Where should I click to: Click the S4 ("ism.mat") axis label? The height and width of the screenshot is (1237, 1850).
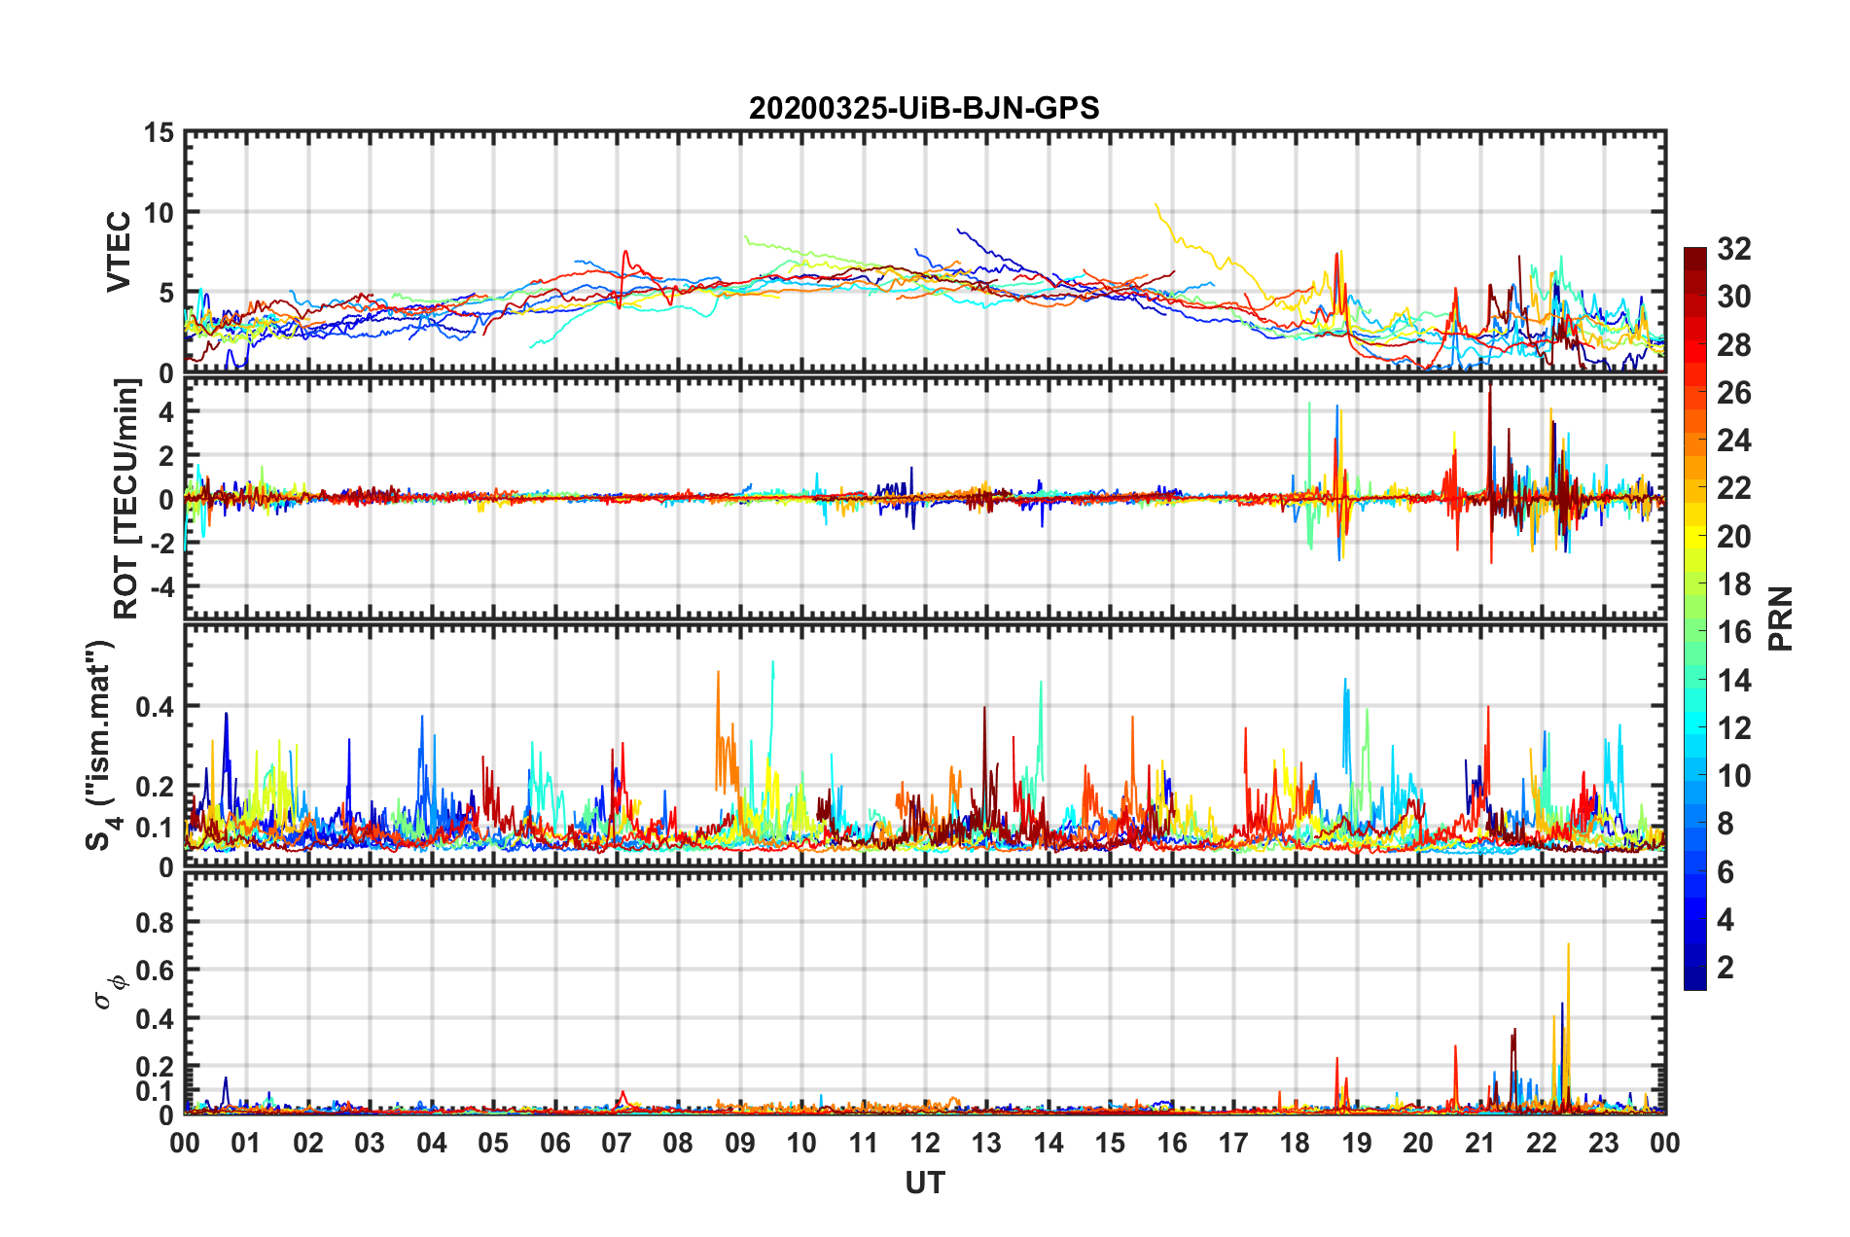101,745
